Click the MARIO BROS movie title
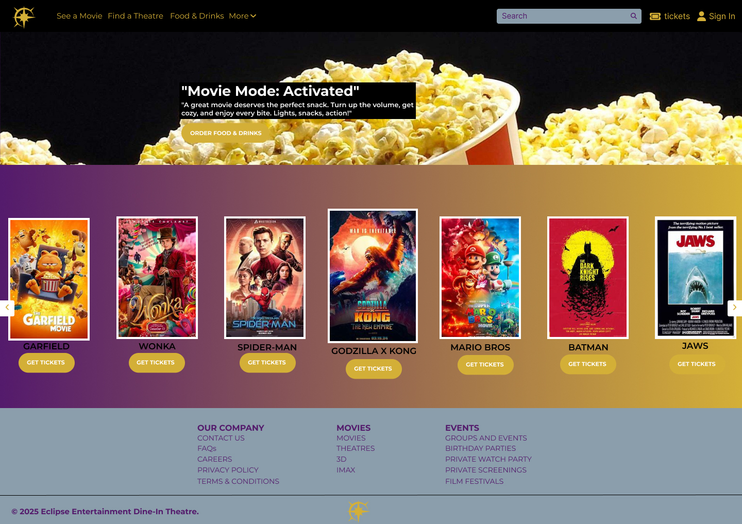Screen dimensions: 742x524 point(480,347)
